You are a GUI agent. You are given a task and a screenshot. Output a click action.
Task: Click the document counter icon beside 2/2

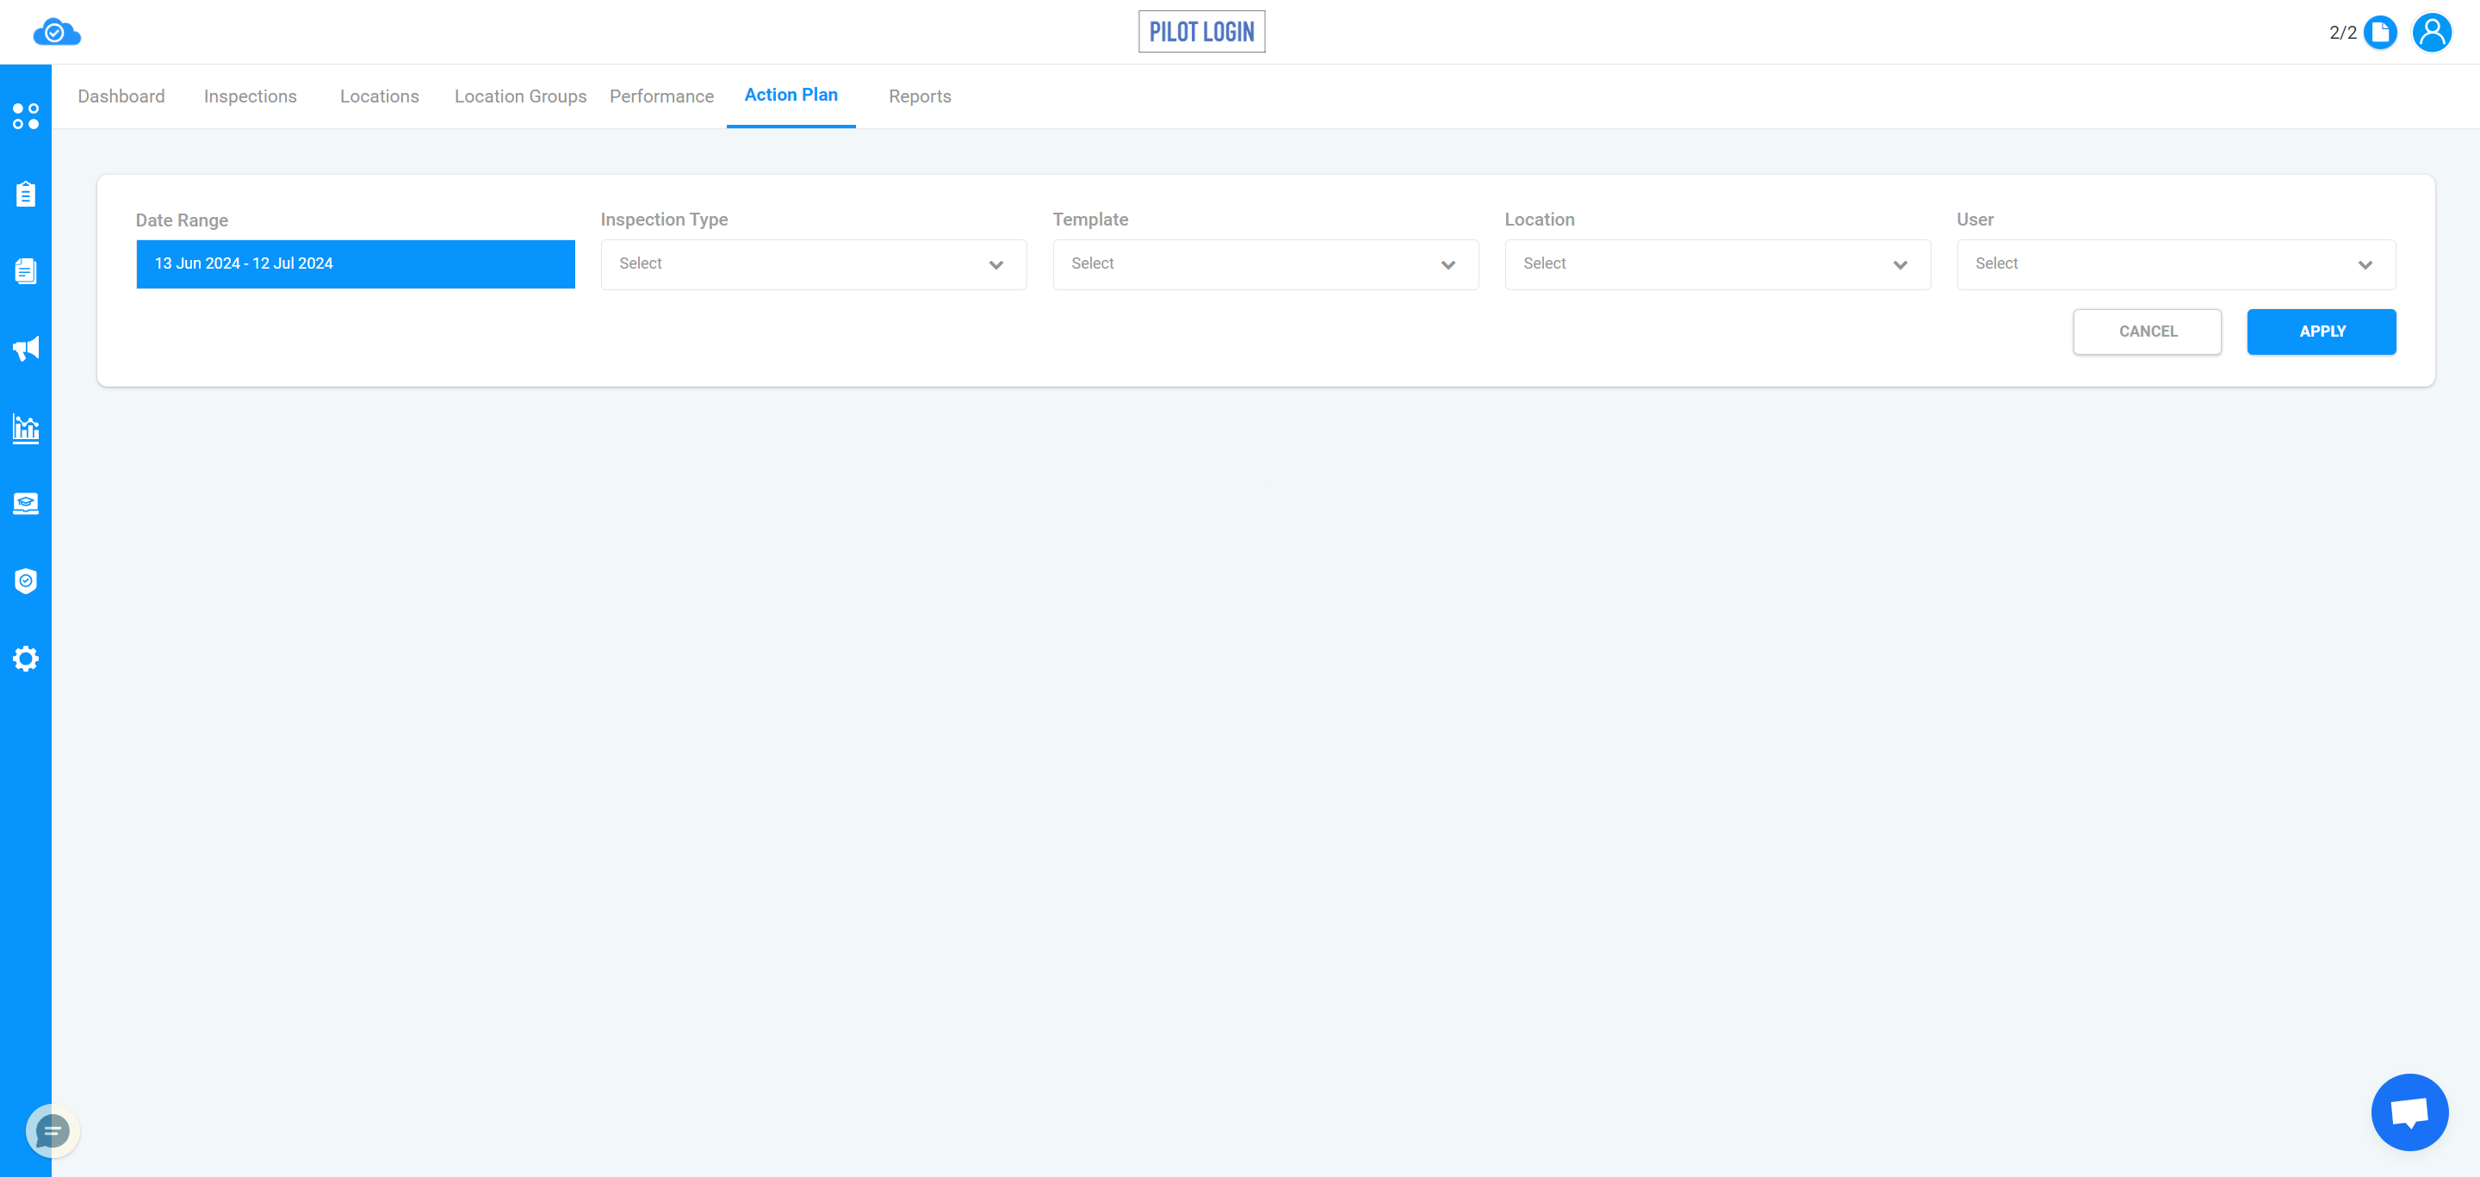tap(2380, 33)
